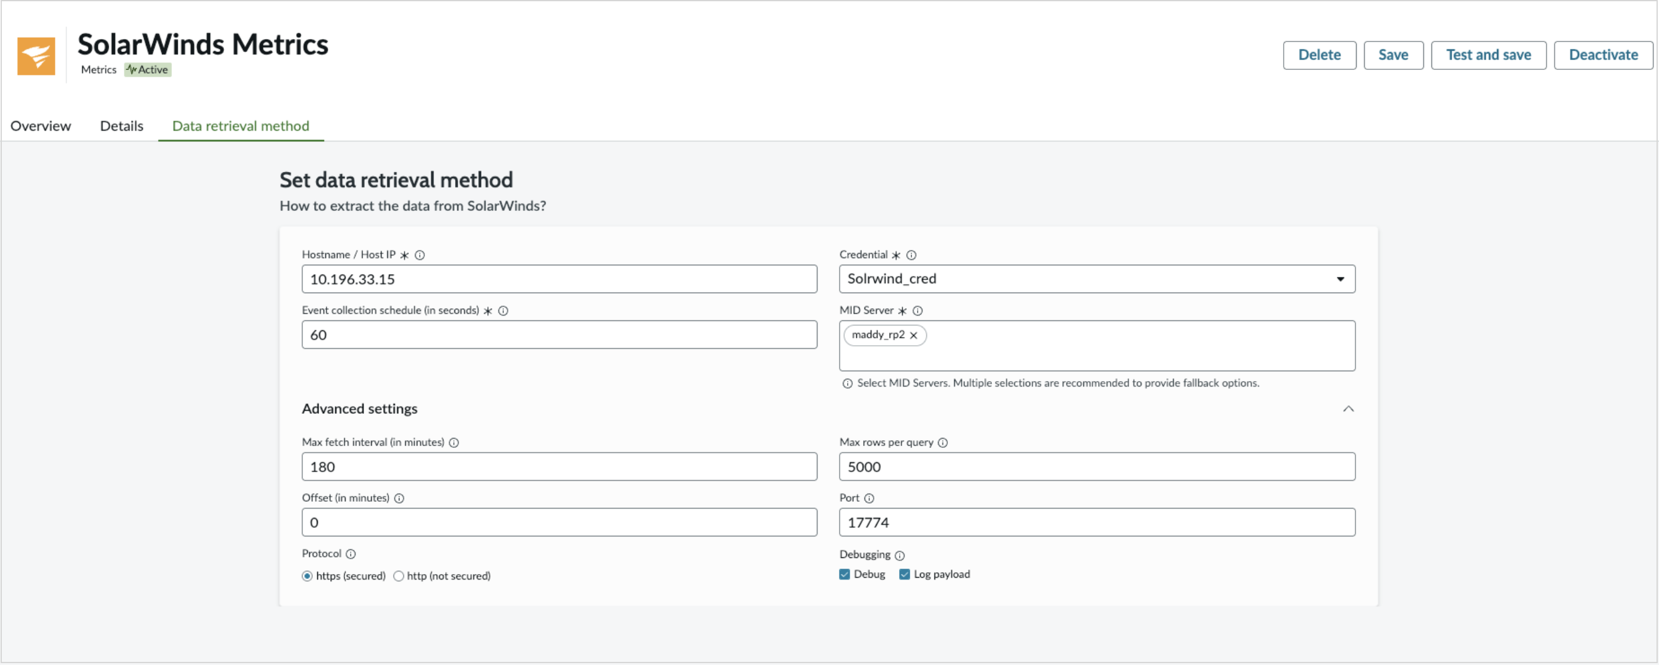Click the info icon beside Debugging label
This screenshot has width=1659, height=665.
tap(900, 556)
